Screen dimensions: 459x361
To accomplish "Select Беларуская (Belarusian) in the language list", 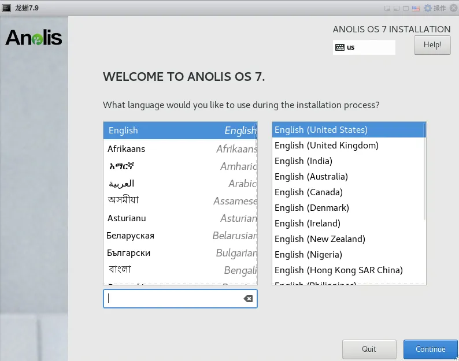I will click(x=180, y=236).
